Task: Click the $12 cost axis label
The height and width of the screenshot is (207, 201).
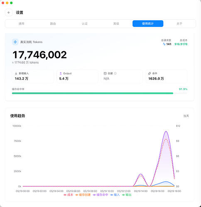Action: coord(178,126)
